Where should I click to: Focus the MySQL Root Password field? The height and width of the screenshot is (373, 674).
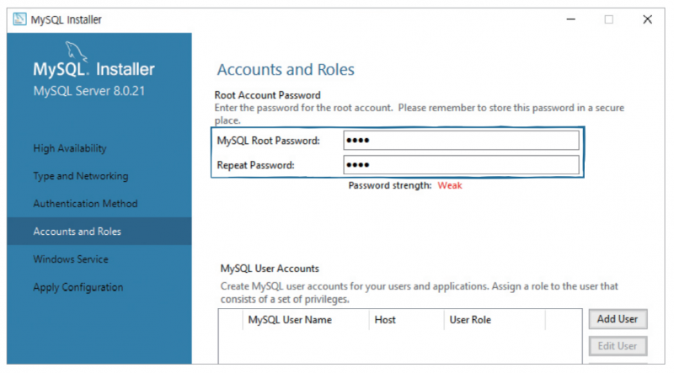click(x=461, y=140)
